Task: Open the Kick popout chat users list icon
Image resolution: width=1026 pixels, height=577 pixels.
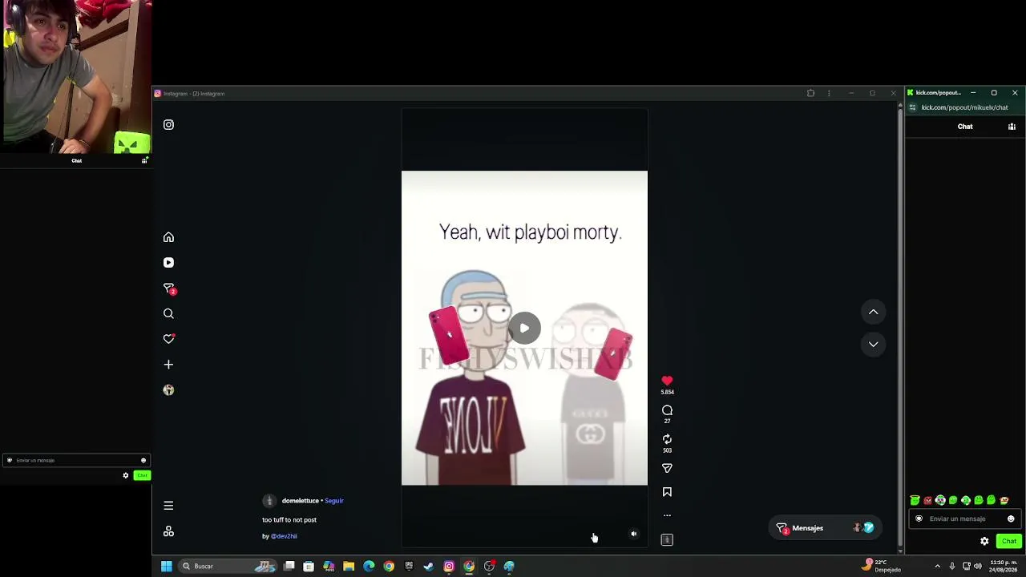Action: click(1012, 127)
